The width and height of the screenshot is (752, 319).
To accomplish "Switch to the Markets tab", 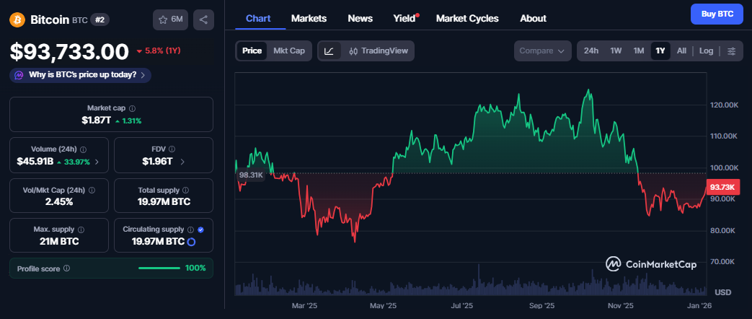I will click(x=309, y=18).
